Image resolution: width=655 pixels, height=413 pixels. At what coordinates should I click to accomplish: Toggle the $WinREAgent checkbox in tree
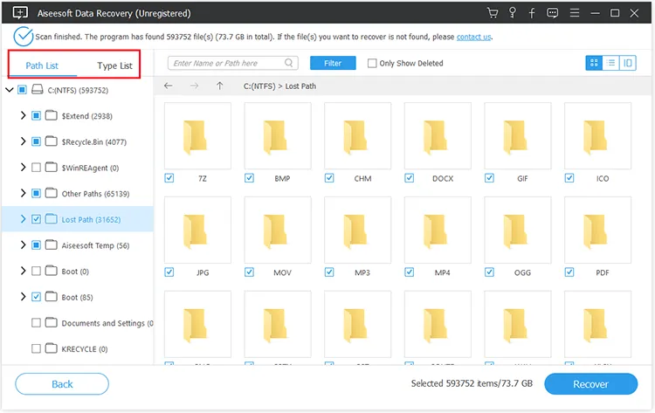(x=37, y=168)
